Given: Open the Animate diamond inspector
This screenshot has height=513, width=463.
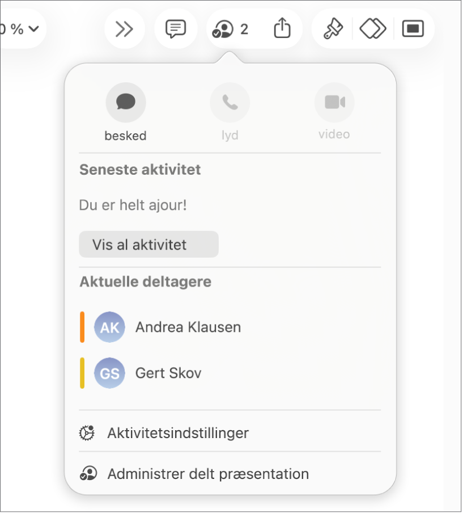Looking at the screenshot, I should pos(373,29).
